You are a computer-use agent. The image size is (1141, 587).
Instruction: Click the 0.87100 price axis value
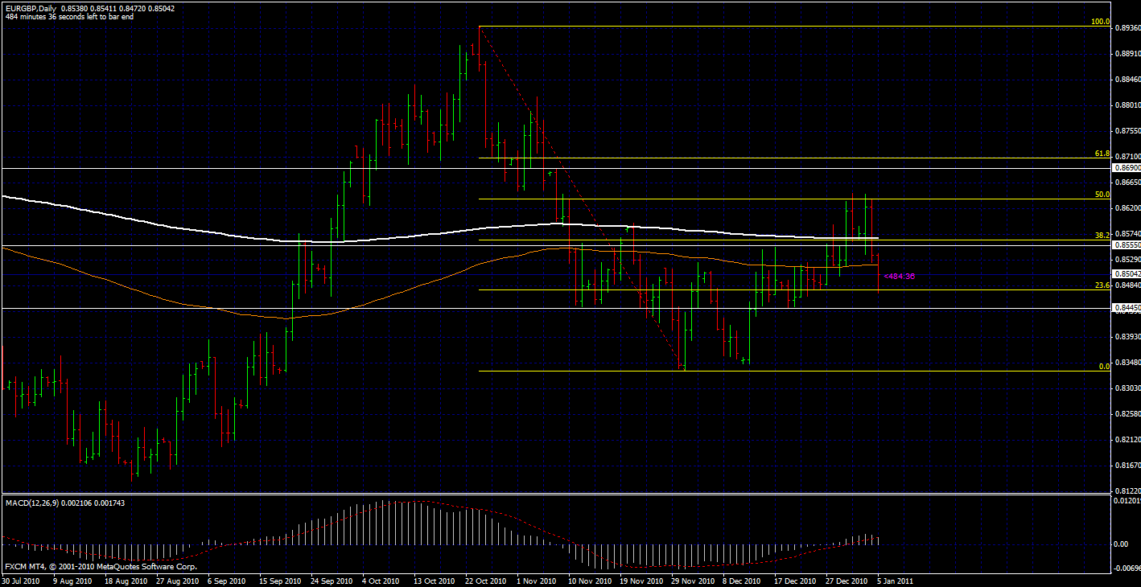click(1127, 157)
